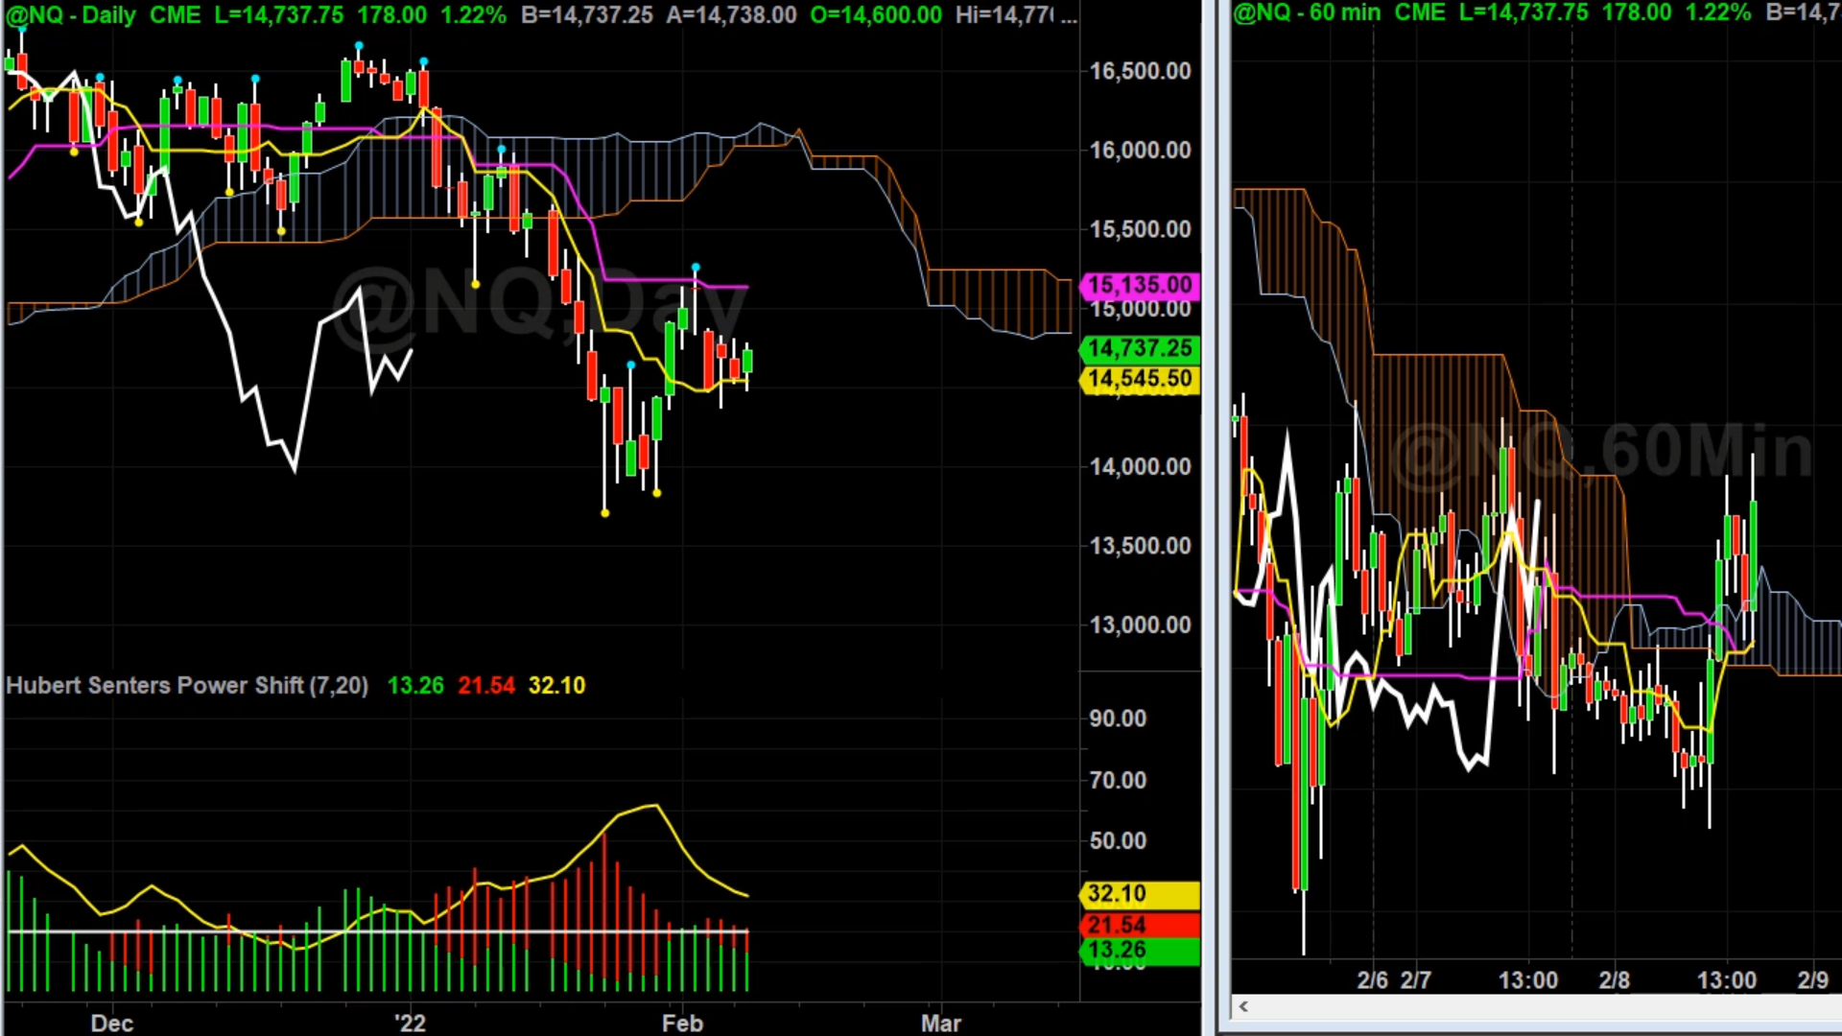The height and width of the screenshot is (1036, 1842).
Task: Click the B=14,737.25 bid value in daily header
Action: coord(587,15)
